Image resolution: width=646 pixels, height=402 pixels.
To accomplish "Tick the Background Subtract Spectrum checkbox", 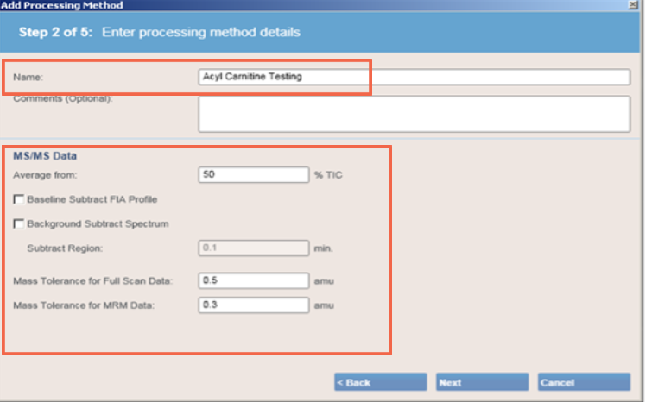I will pos(18,223).
